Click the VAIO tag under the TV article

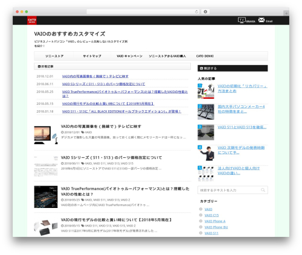tap(88, 132)
